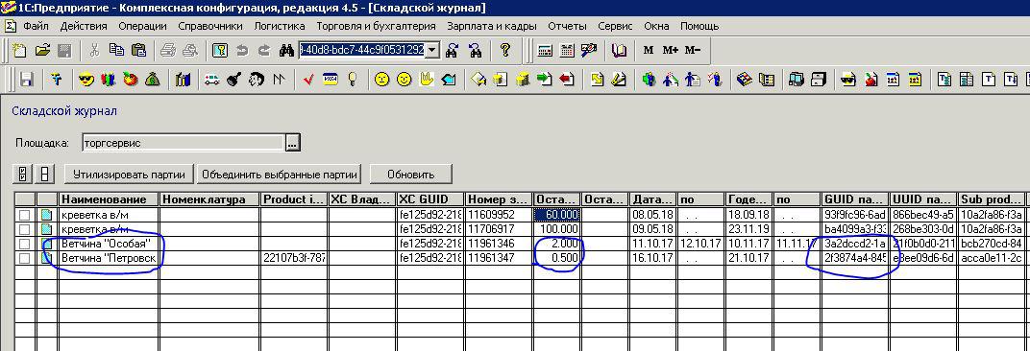1030x351 pixels.
Task: Open the Сервис menu
Action: click(x=616, y=26)
